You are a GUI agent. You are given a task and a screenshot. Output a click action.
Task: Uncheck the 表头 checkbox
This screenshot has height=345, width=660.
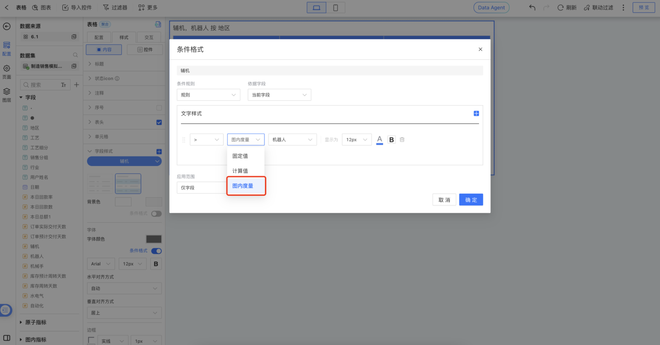[159, 122]
